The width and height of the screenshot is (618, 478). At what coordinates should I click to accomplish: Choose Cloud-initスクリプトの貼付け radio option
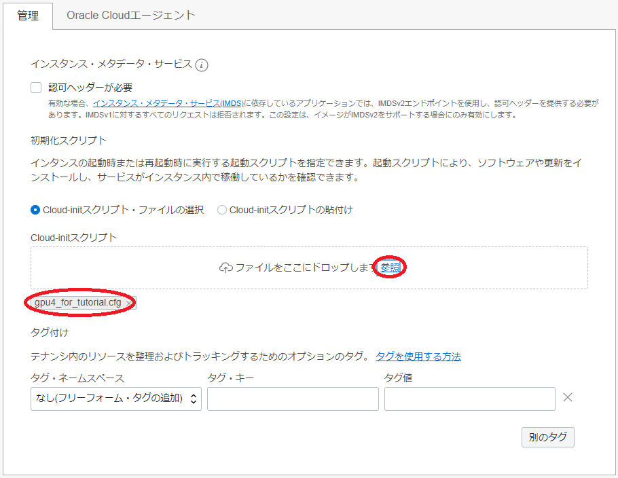coord(222,210)
